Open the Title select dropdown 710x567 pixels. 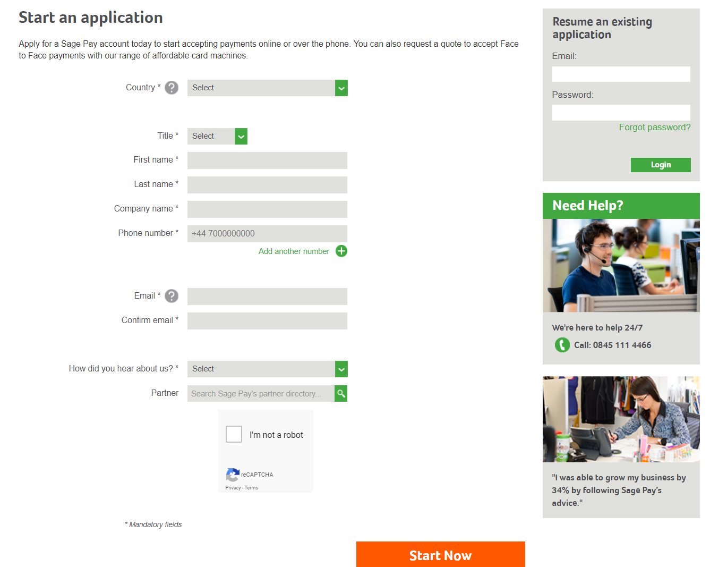[217, 137]
